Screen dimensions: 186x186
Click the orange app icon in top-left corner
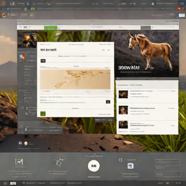coord(3,4)
